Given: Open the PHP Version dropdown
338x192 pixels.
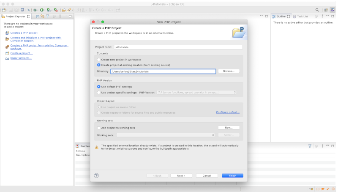Looking at the screenshot, I should (196, 92).
